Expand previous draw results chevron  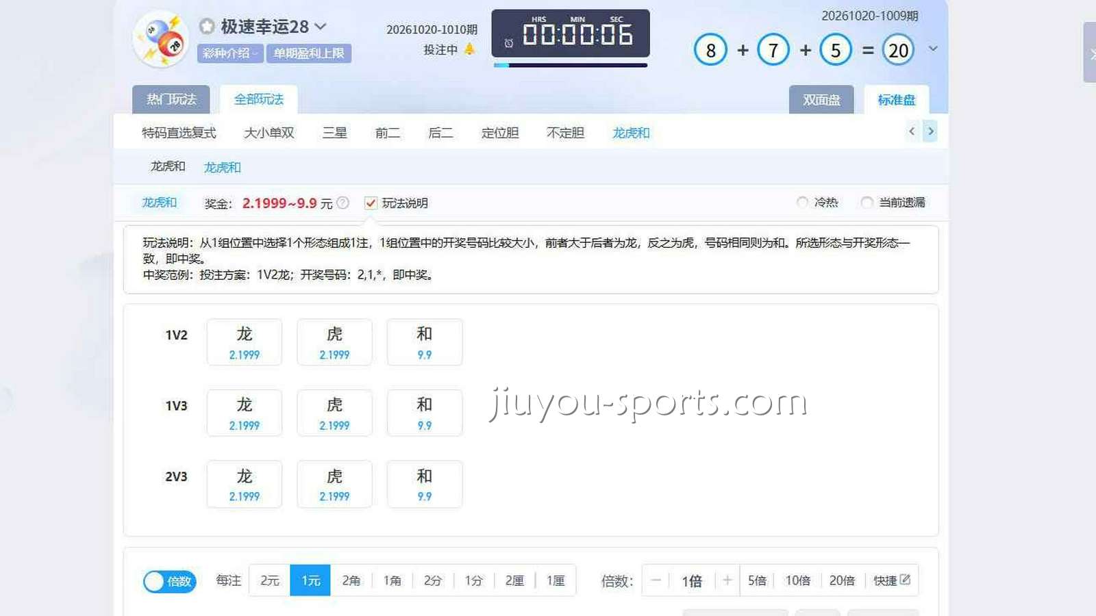933,49
